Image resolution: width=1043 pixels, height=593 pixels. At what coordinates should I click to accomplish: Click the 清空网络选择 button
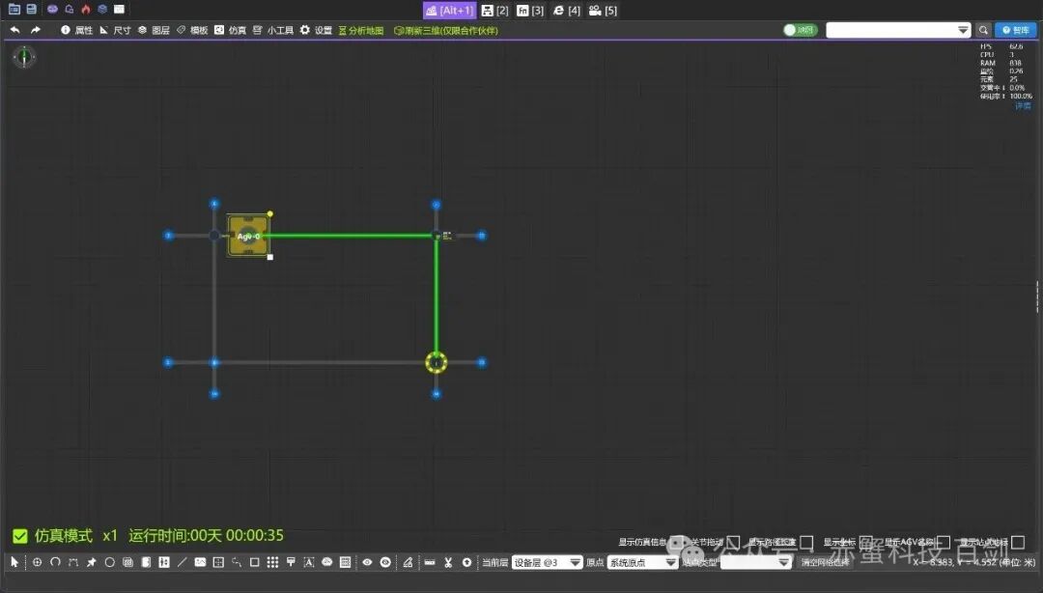tap(826, 562)
